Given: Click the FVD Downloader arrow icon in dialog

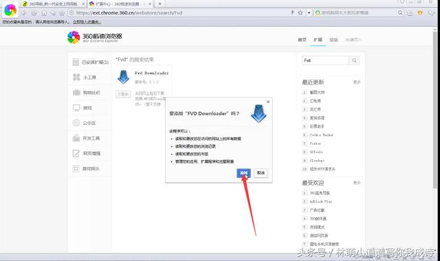Looking at the screenshot, I should pos(258,113).
